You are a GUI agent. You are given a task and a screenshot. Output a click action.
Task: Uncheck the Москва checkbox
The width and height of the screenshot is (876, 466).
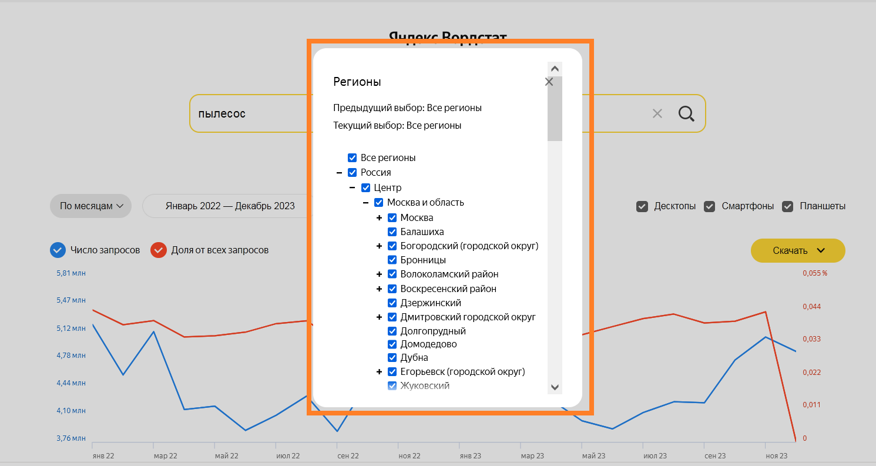pos(392,218)
